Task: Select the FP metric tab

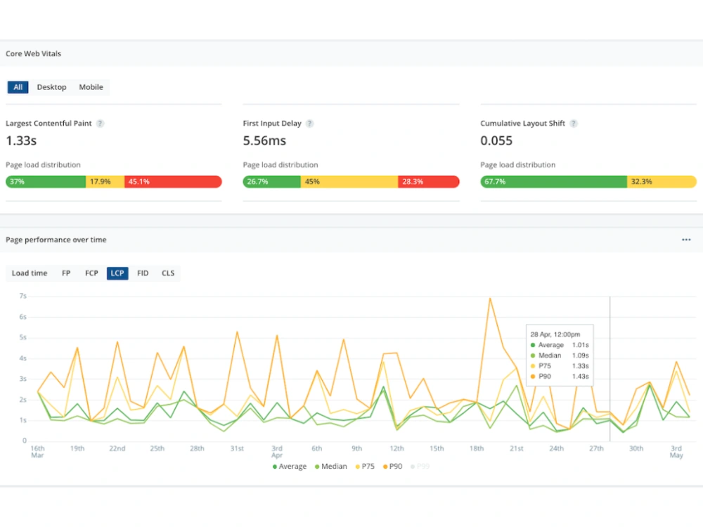Action: [x=66, y=273]
